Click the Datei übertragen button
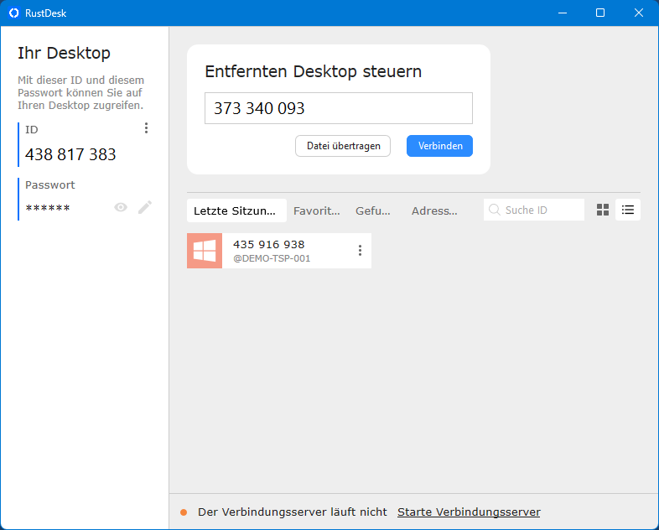The image size is (659, 530). tap(343, 146)
